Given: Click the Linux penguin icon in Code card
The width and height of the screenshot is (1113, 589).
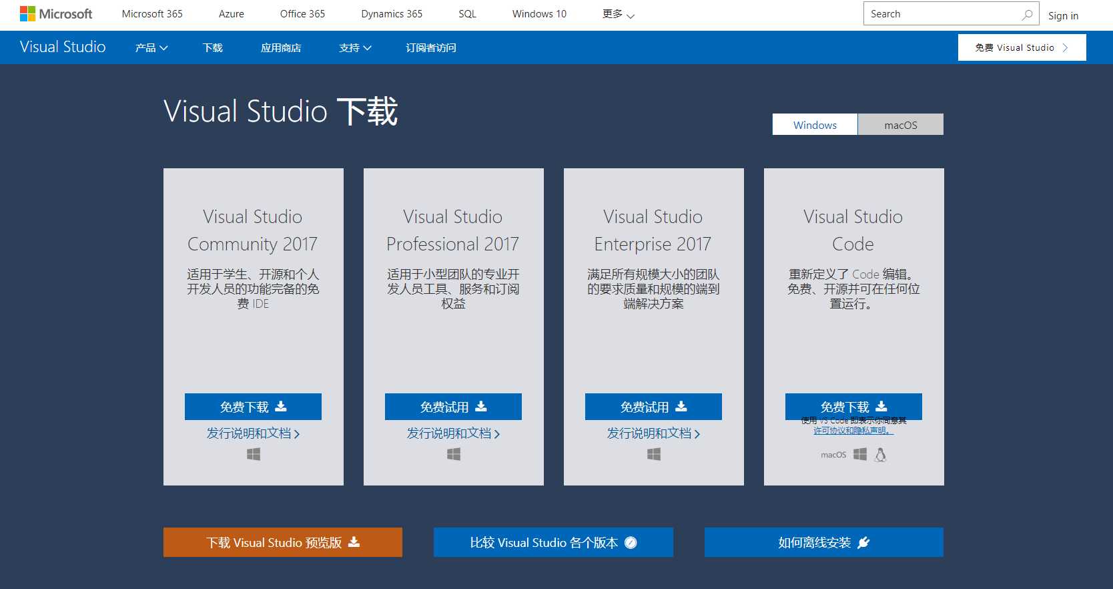Looking at the screenshot, I should coord(881,455).
